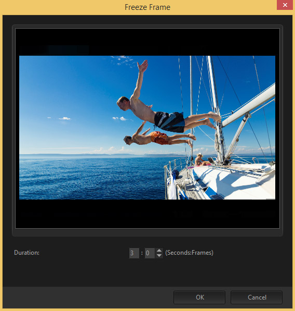Click the Freeze Frame title bar
Screen dimensions: 295x311
(147, 7)
